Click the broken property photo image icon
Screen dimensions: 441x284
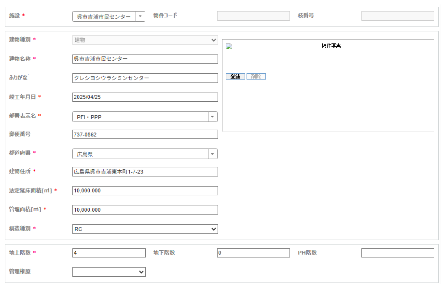(229, 46)
